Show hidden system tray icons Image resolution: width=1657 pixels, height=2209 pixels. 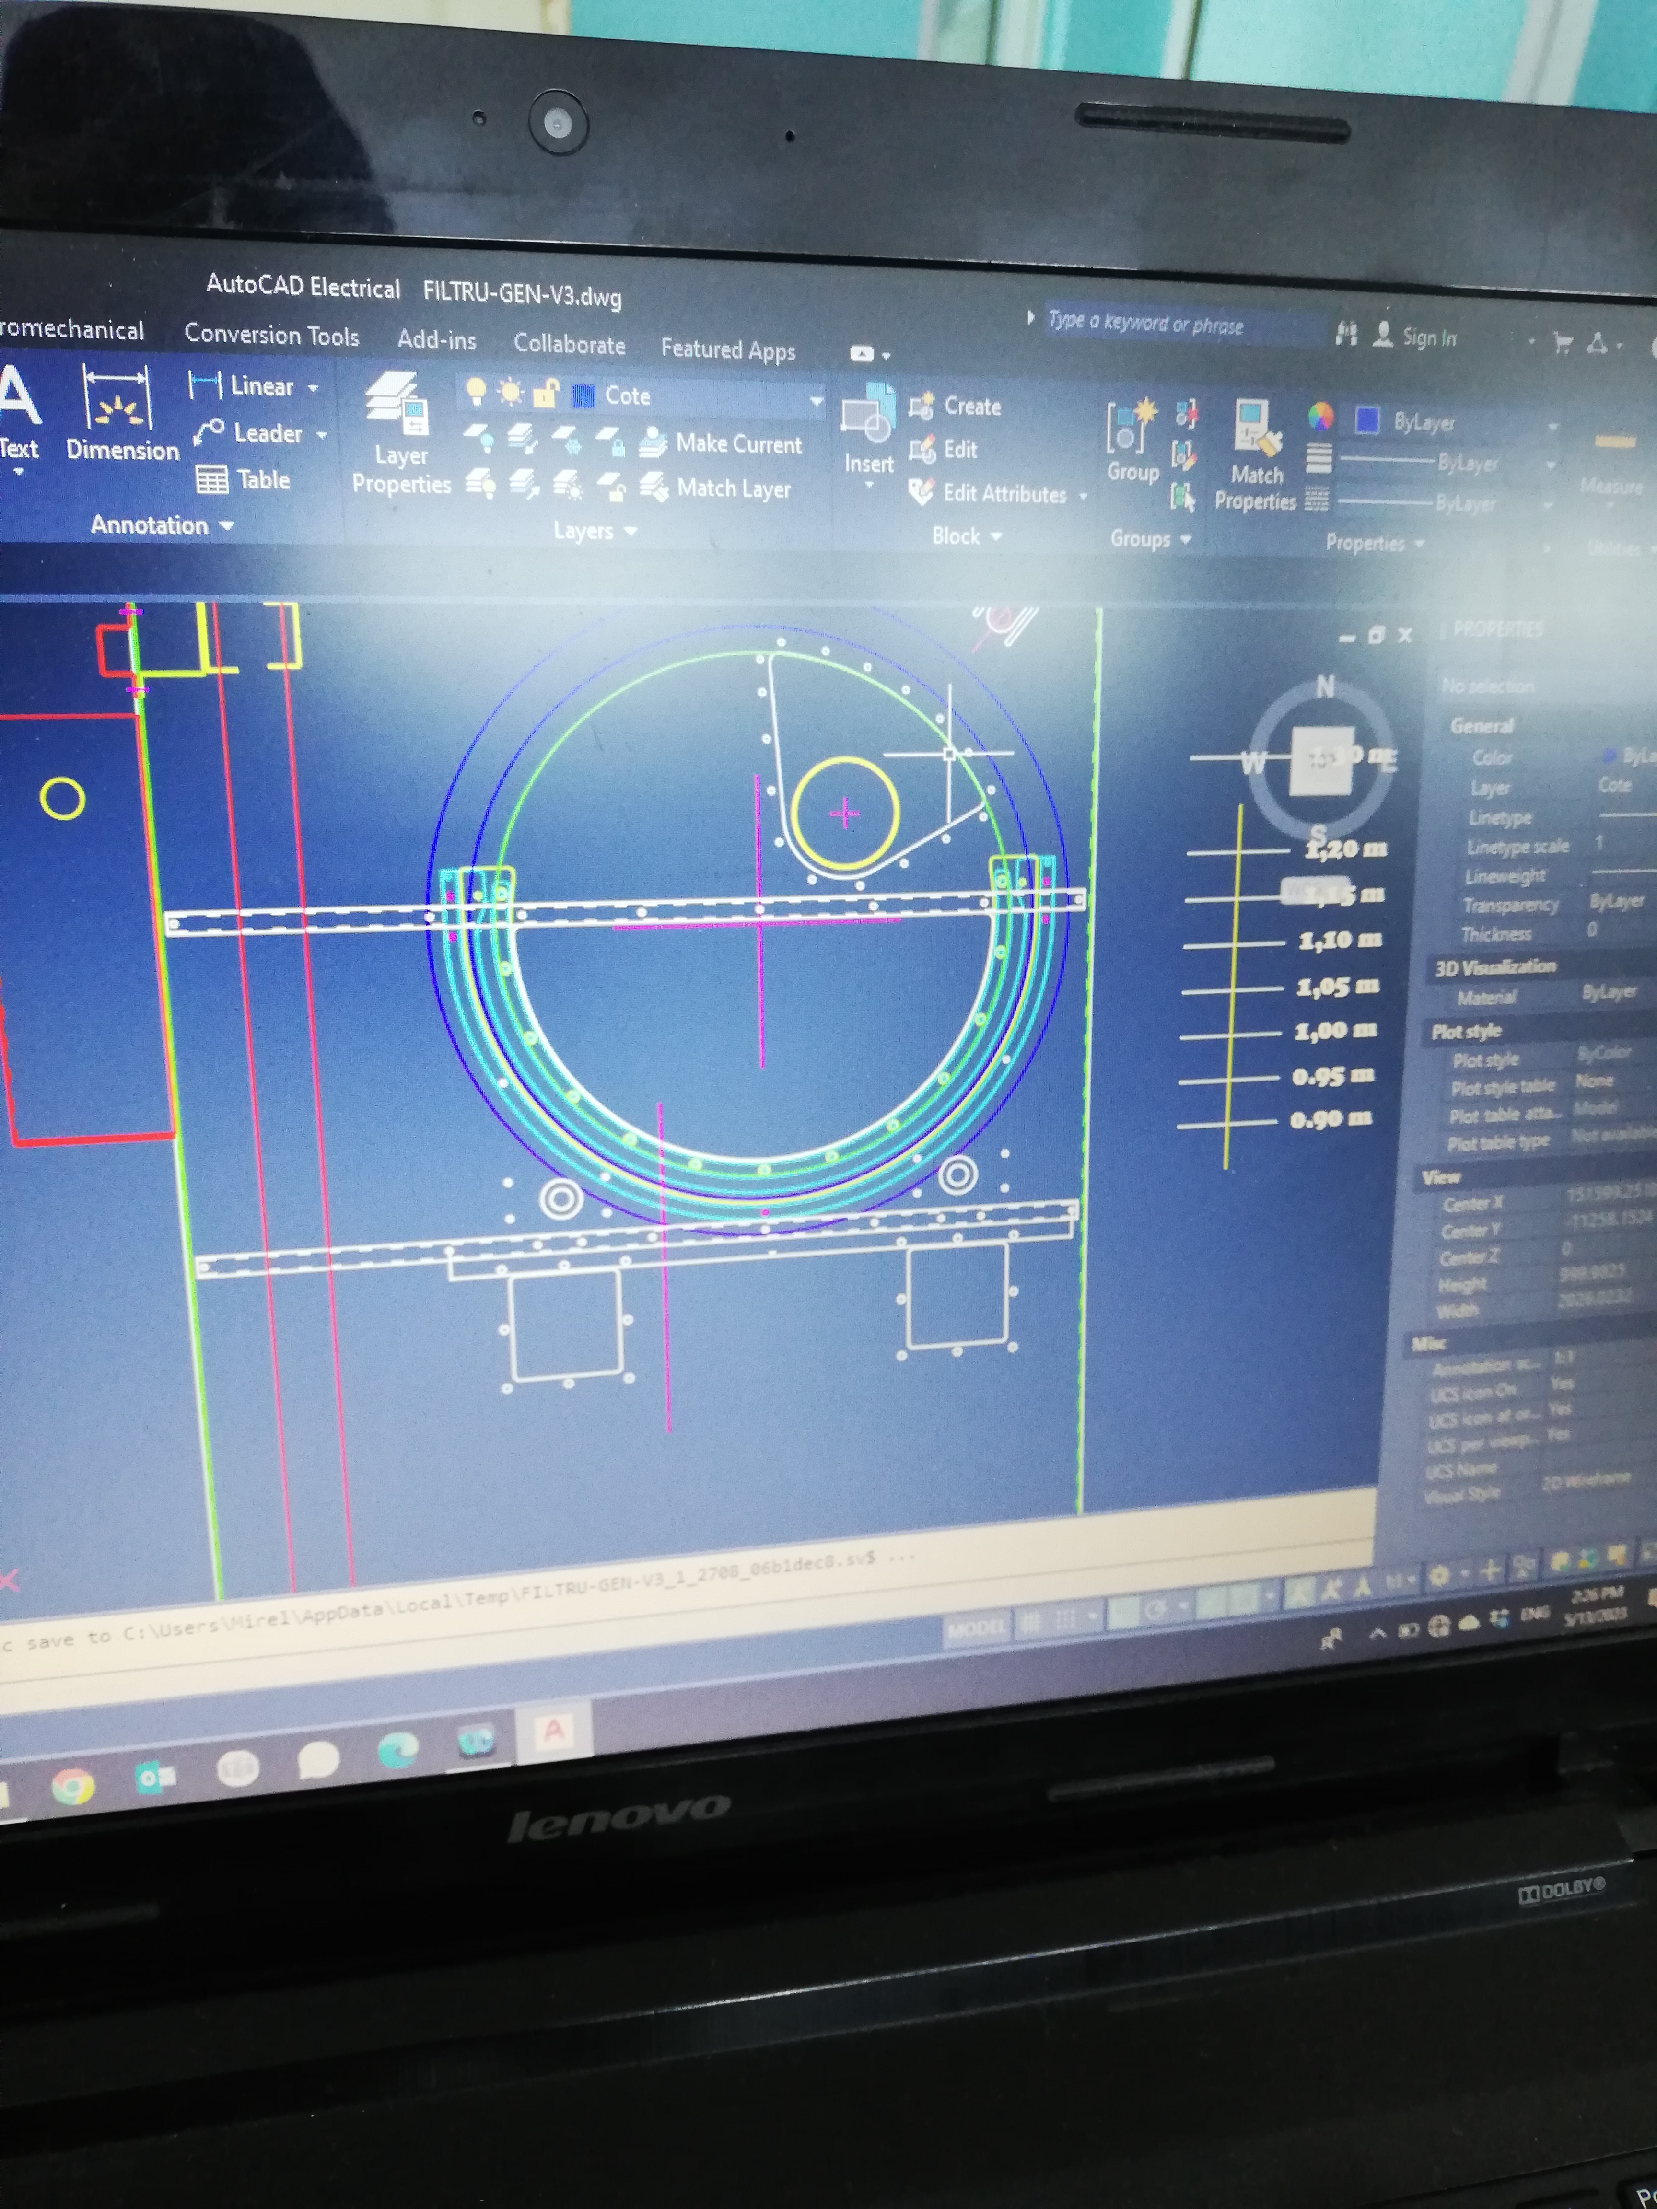(x=1377, y=1634)
